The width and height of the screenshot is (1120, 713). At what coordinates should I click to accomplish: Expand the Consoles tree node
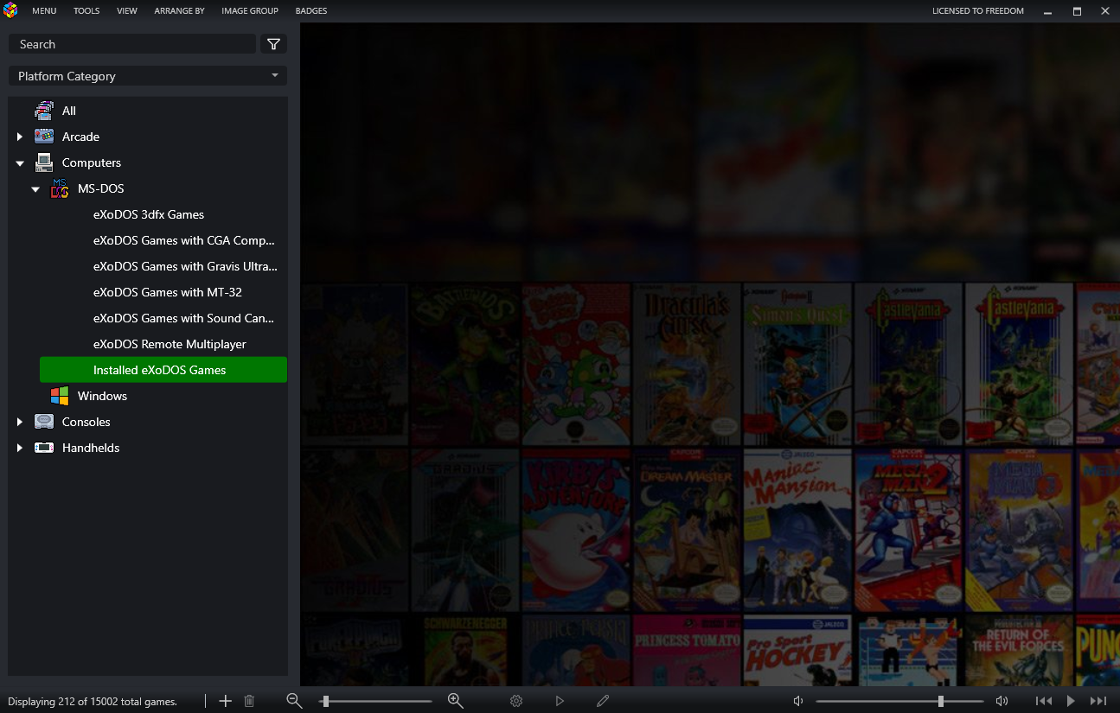click(x=20, y=422)
